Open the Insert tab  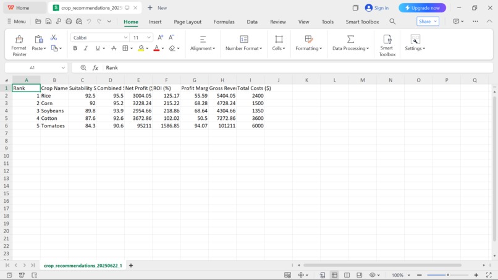(155, 22)
